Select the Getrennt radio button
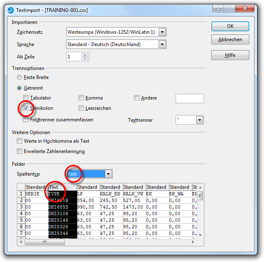 [19, 88]
